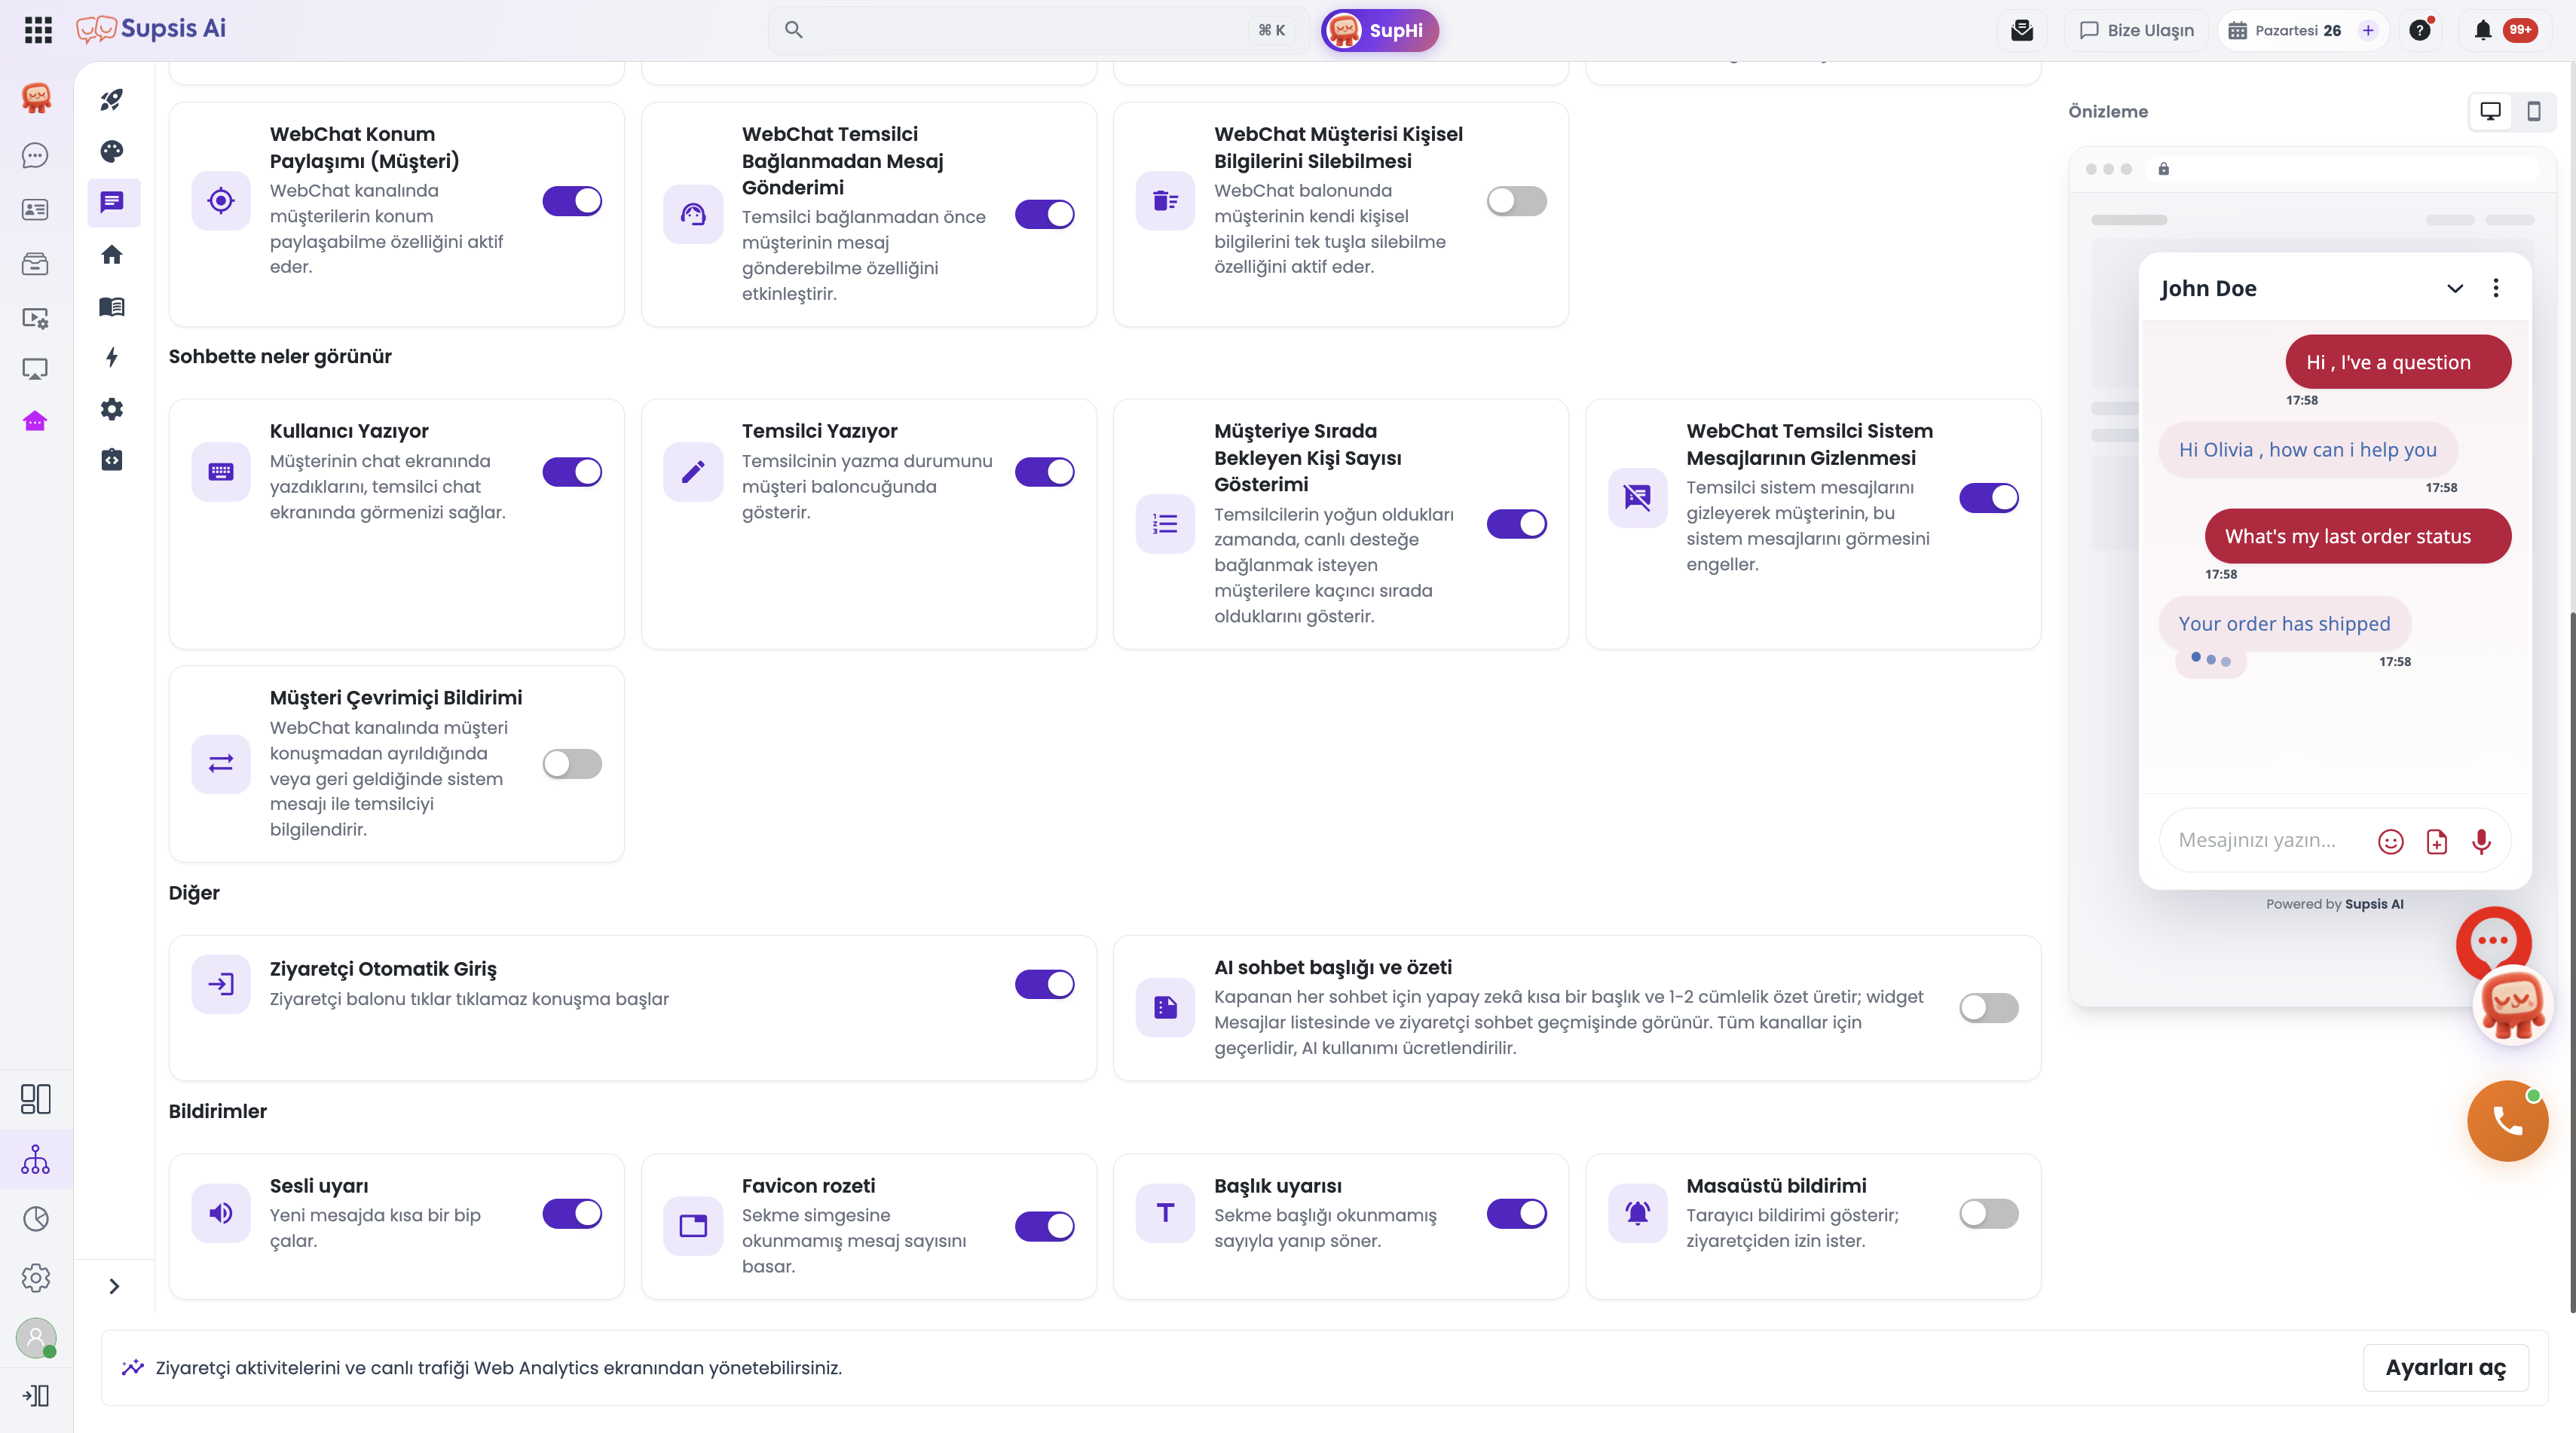Switch preview to desktop view
Viewport: 2576px width, 1433px height.
(x=2490, y=111)
